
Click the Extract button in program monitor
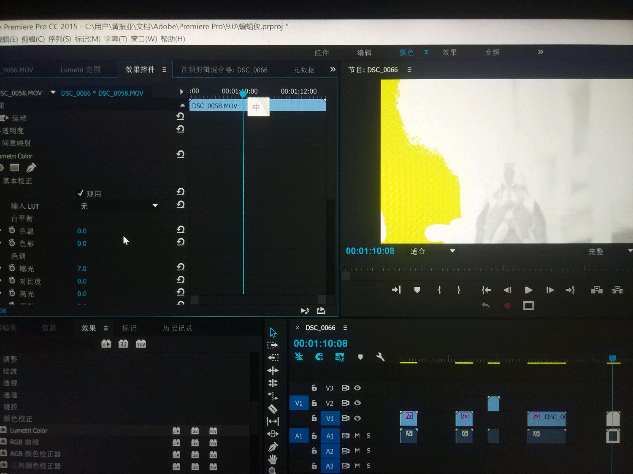click(617, 290)
